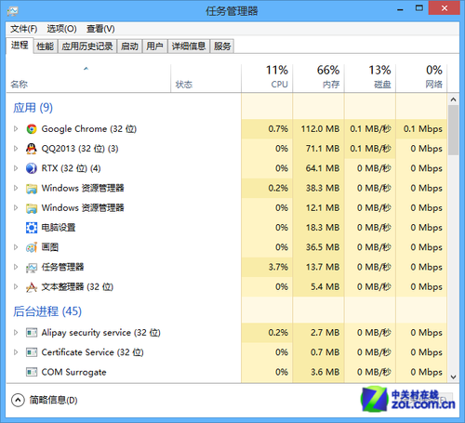Click the 电脑设置 gear icon
The height and width of the screenshot is (423, 465).
point(32,228)
